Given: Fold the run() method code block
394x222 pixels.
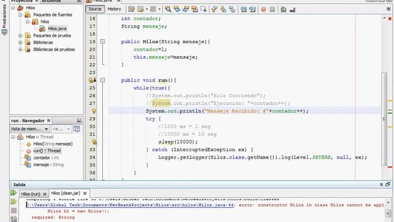Looking at the screenshot, I should (103, 80).
